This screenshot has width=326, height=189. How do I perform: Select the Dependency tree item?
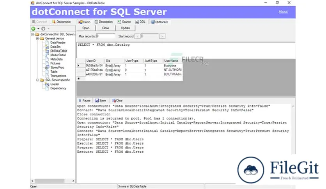(x=58, y=88)
